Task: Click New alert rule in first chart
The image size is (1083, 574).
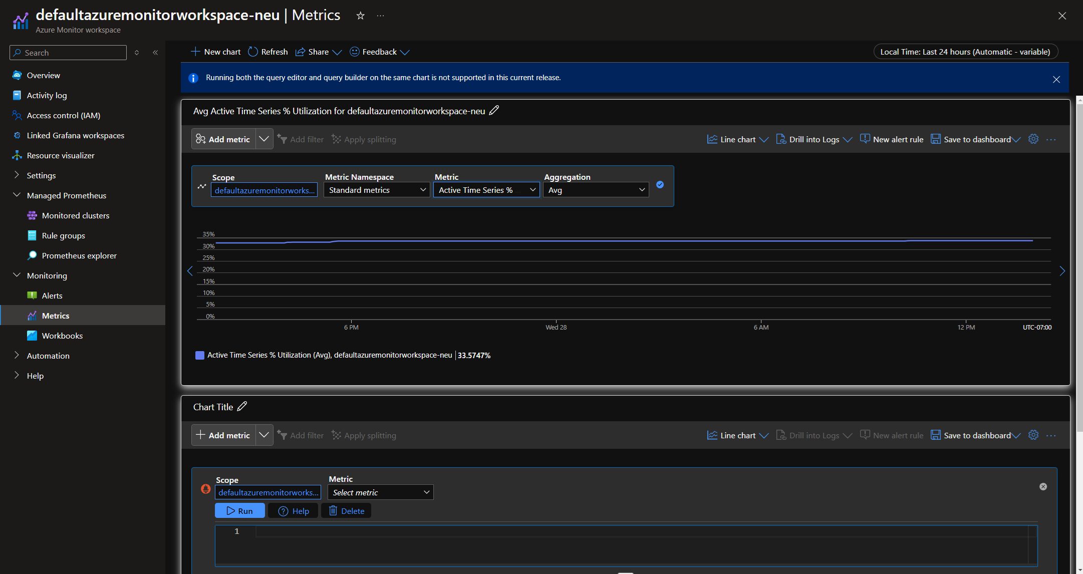Action: 892,139
